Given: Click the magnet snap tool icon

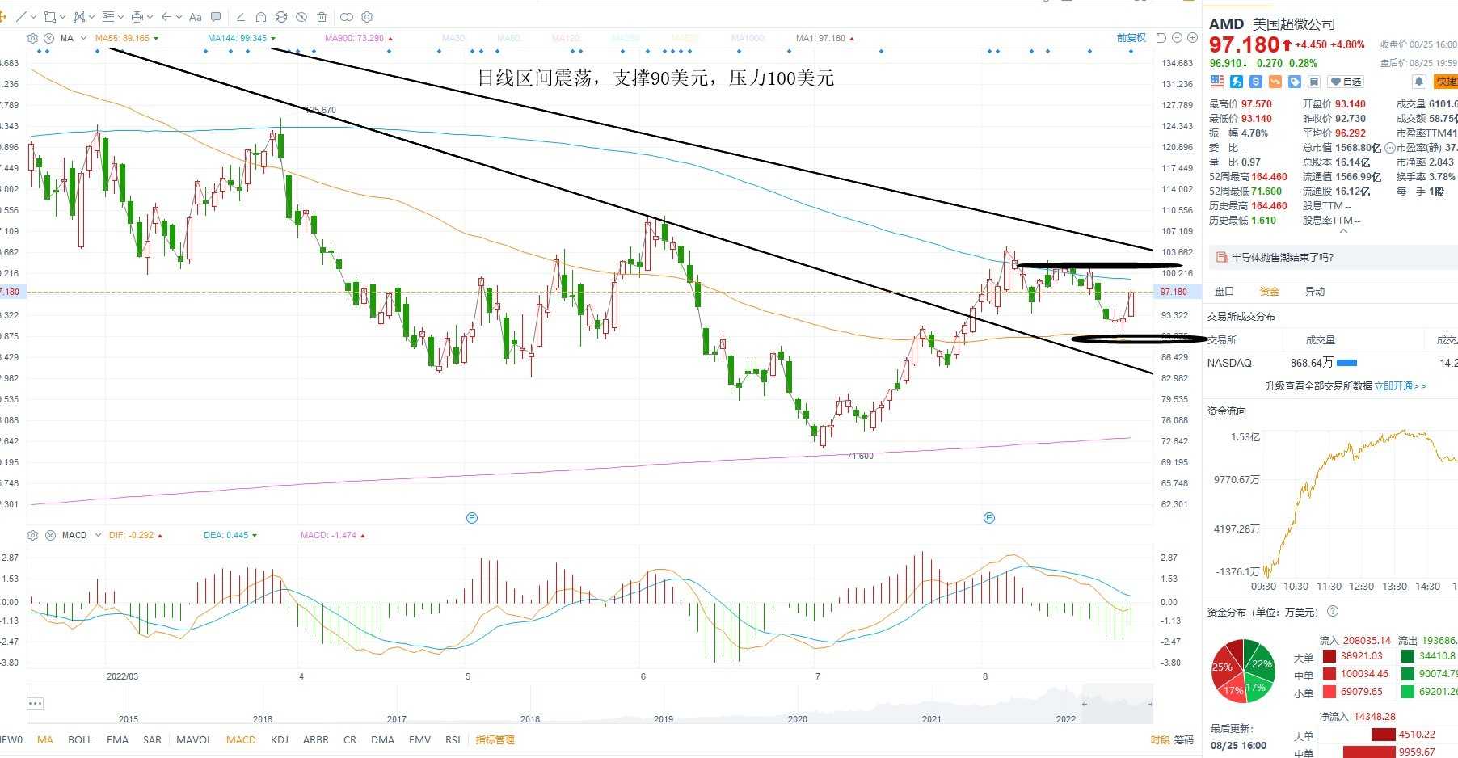Looking at the screenshot, I should pyautogui.click(x=260, y=16).
